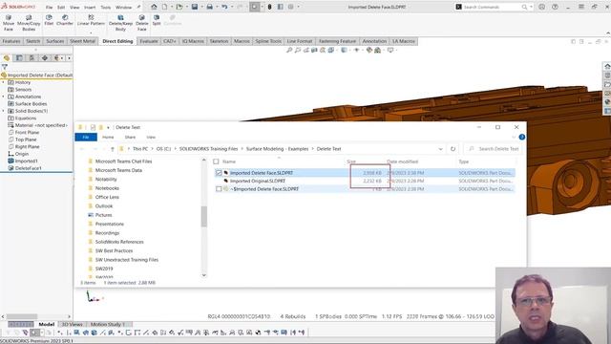This screenshot has height=344, width=611.
Task: Expand the History node in tree
Action: [4, 82]
